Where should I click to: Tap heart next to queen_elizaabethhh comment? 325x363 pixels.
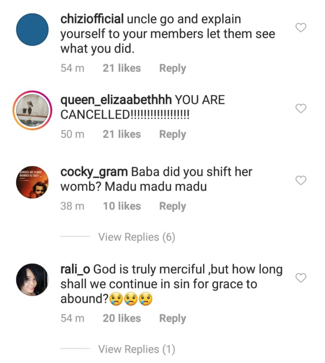(301, 109)
